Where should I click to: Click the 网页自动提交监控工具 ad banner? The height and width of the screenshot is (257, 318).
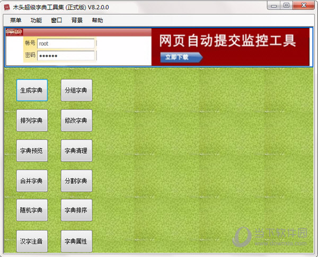point(231,47)
